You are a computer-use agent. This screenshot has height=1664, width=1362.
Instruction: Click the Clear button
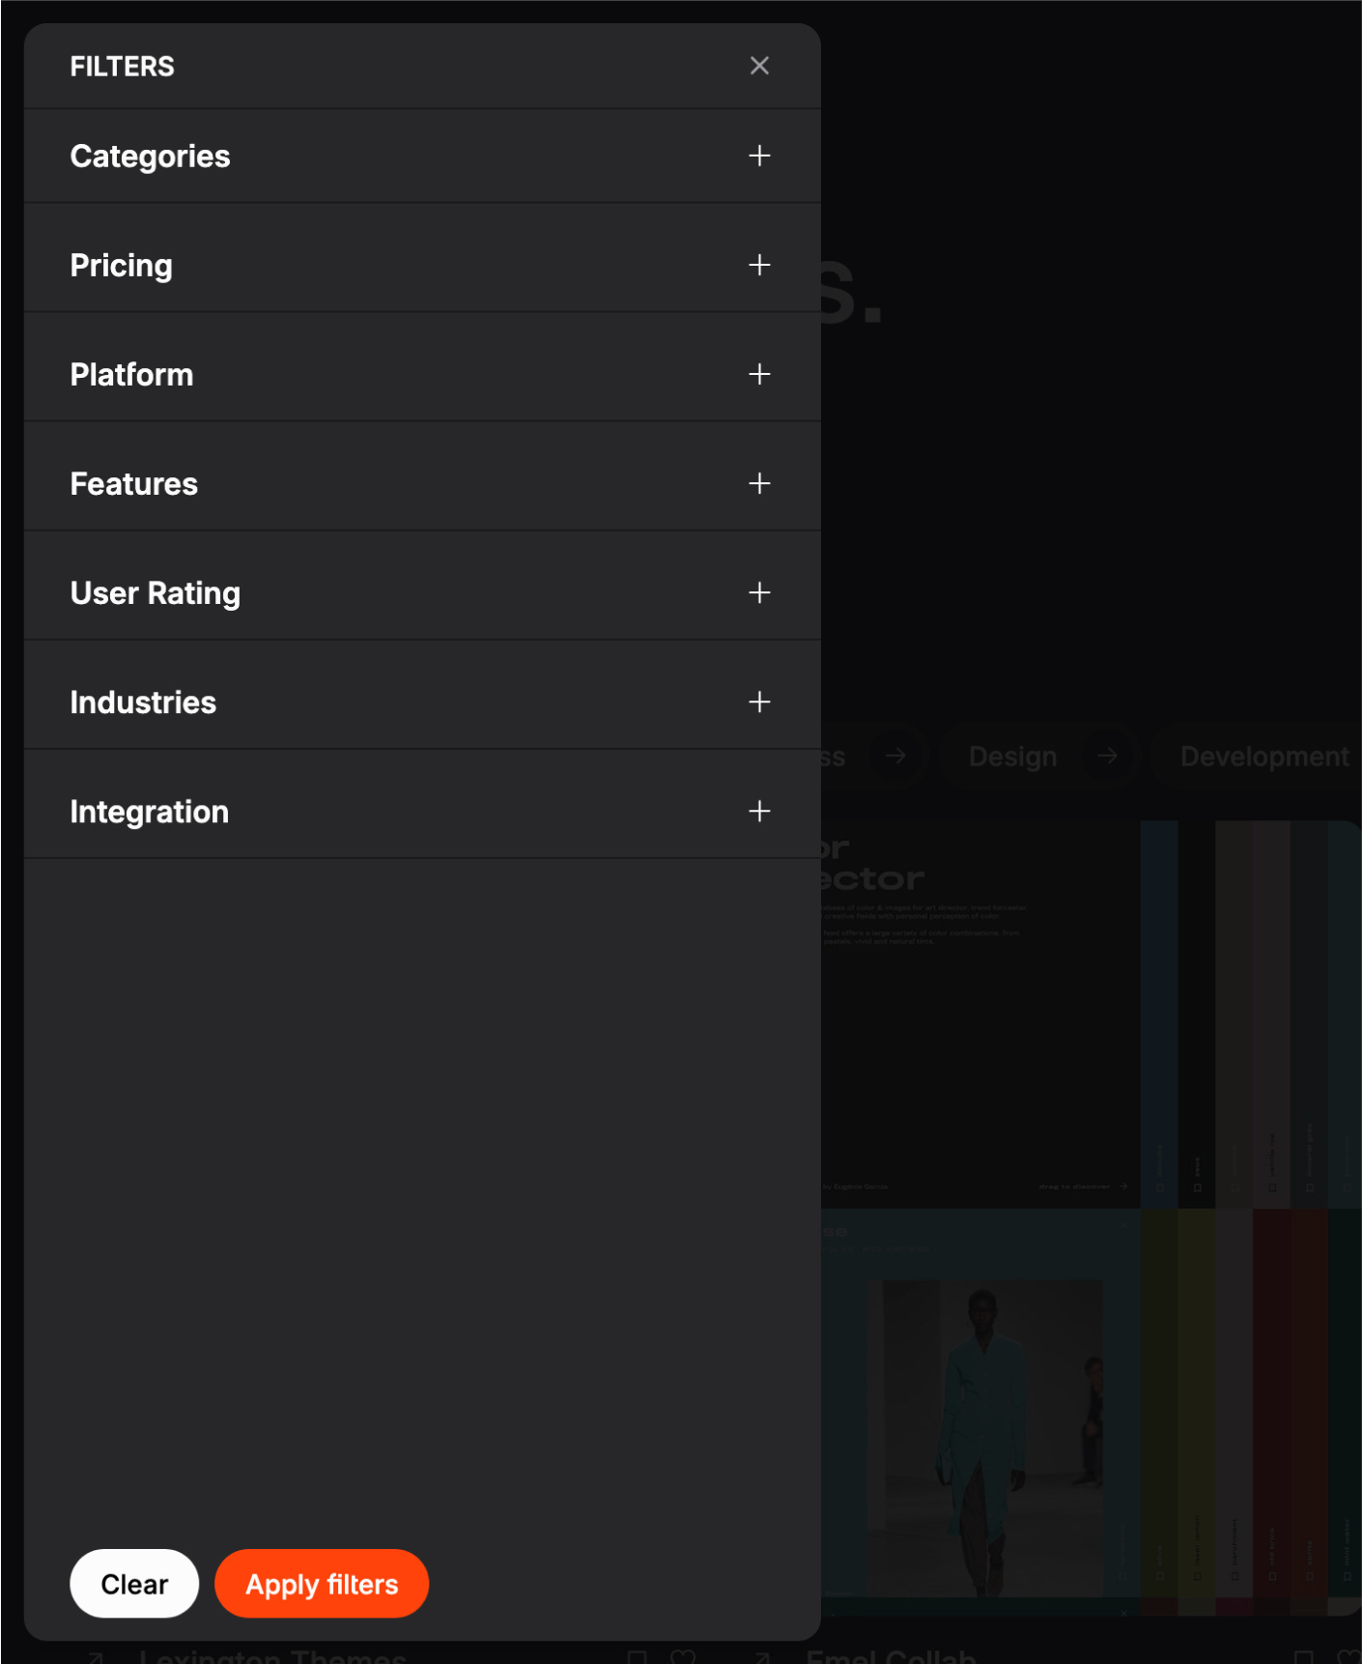[134, 1584]
